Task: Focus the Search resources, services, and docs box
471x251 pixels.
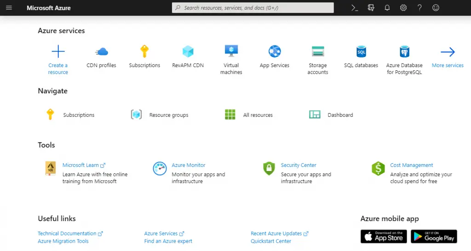Action: (x=253, y=8)
